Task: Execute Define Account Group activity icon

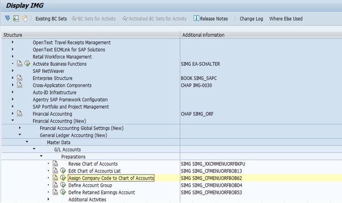Action: click(63, 185)
